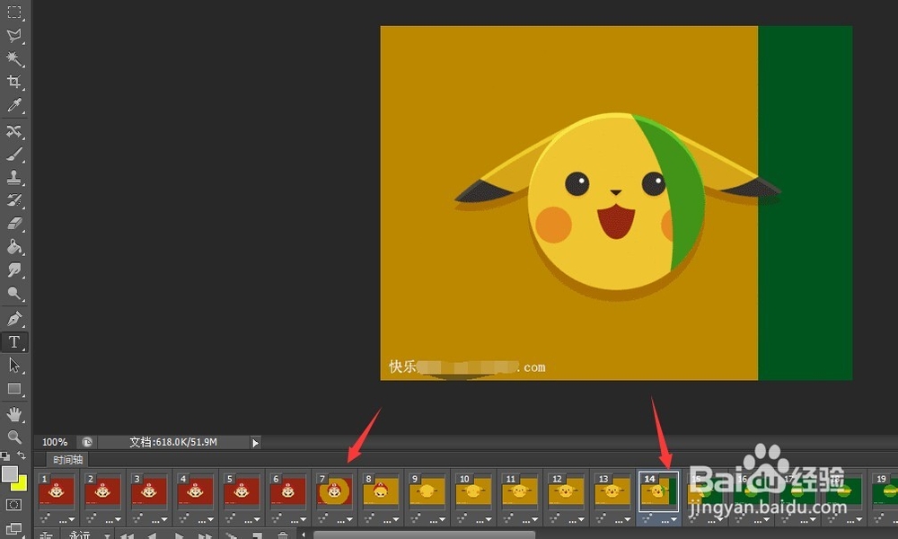Tween animation frames
Image resolution: width=898 pixels, height=539 pixels.
click(232, 535)
